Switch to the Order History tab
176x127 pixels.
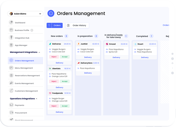click(77, 25)
